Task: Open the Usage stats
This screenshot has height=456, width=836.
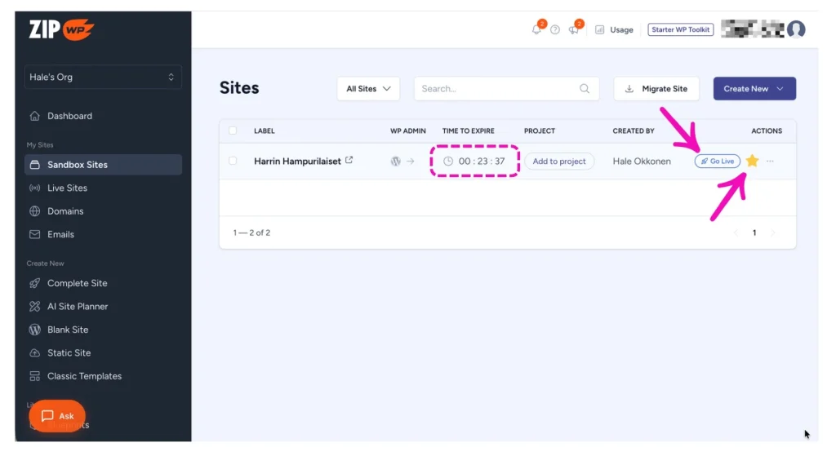Action: tap(614, 30)
